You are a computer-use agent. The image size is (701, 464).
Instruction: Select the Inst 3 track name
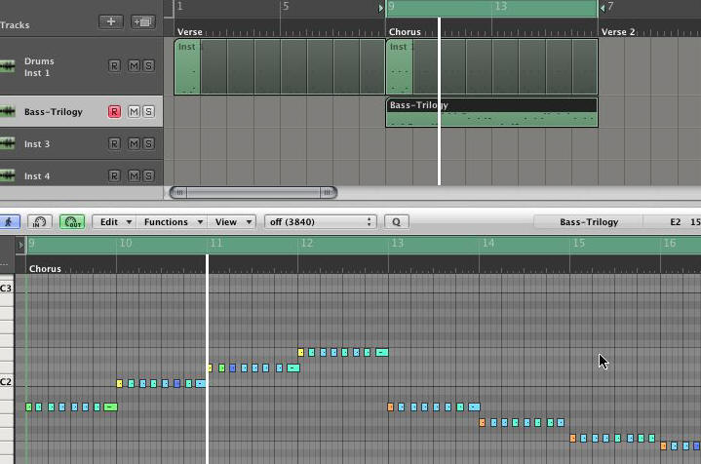tap(37, 144)
